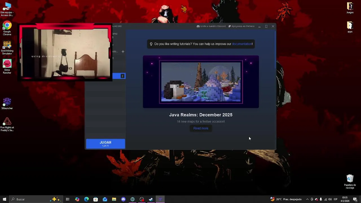This screenshot has height=203, width=361.
Task: Click the launcher's vertical scrollbar
Action: tap(276, 49)
